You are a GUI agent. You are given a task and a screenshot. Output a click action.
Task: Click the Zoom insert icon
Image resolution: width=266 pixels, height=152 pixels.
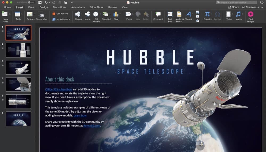click(128, 14)
